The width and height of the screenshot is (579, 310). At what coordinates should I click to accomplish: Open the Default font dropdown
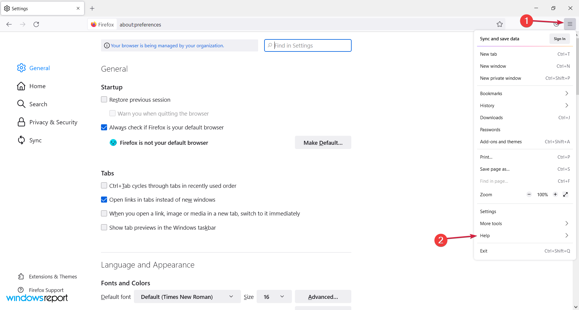click(187, 297)
